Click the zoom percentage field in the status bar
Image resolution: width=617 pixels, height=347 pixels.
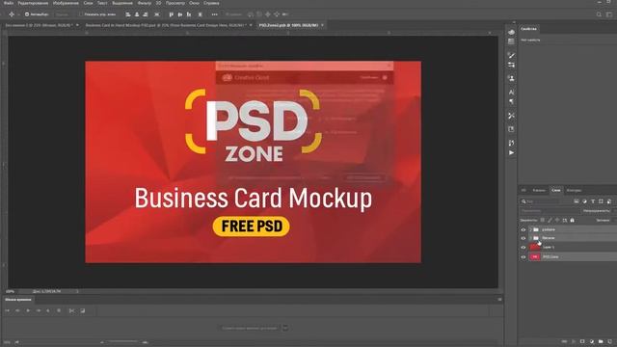(x=11, y=291)
